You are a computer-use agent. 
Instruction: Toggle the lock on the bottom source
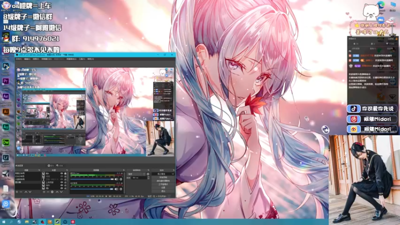pos(65,188)
